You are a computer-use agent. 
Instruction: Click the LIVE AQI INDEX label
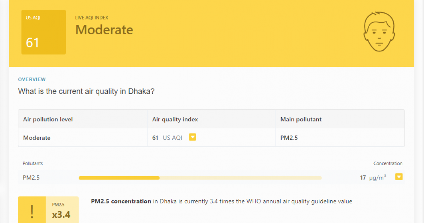point(91,17)
